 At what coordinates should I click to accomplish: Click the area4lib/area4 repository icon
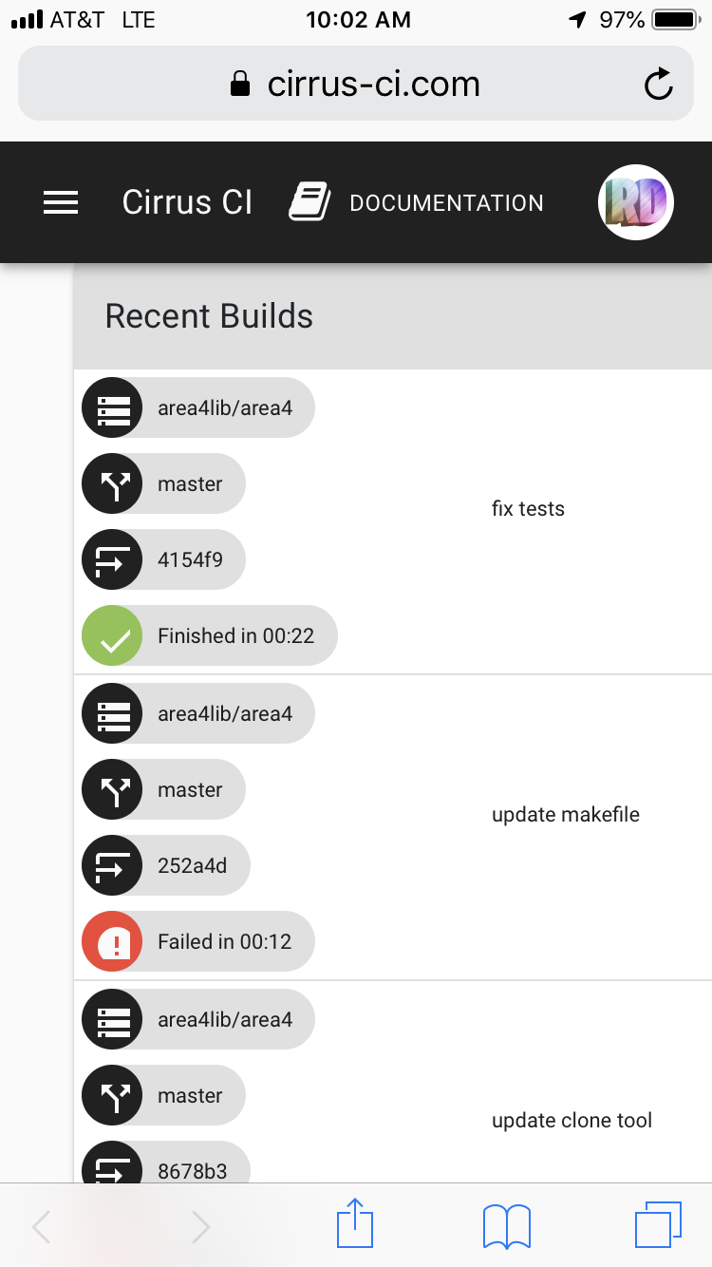coord(112,407)
